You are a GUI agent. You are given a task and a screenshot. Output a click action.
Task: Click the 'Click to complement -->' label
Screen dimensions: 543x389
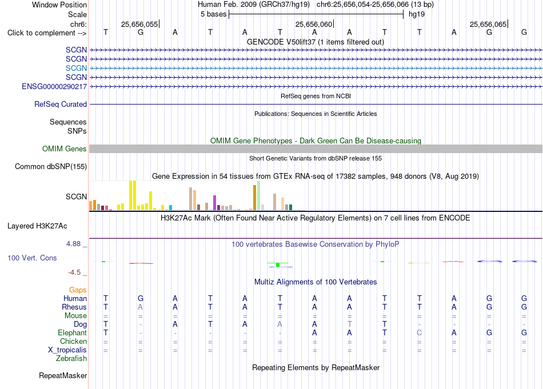pos(47,33)
